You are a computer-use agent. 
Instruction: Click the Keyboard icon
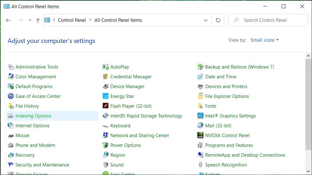pos(106,126)
